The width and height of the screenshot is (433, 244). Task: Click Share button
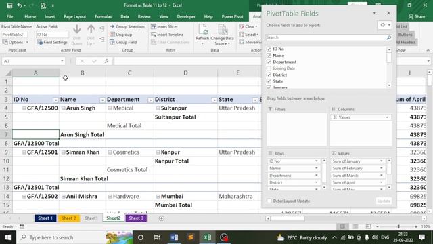417,16
